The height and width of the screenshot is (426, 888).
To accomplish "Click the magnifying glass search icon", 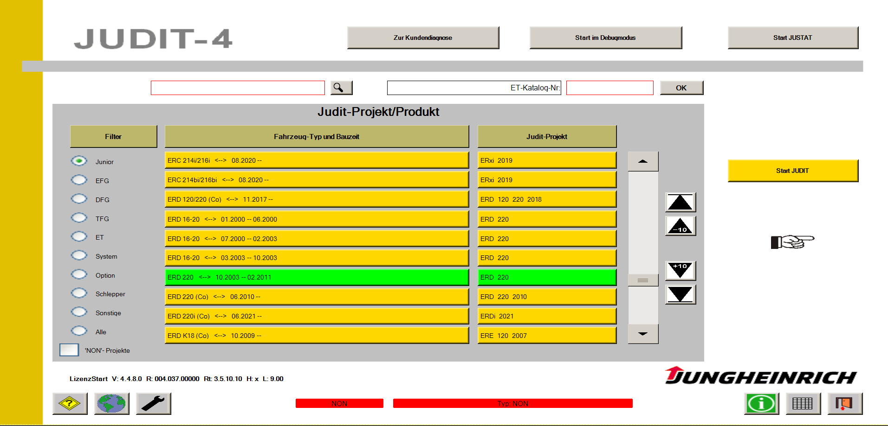I will (341, 88).
